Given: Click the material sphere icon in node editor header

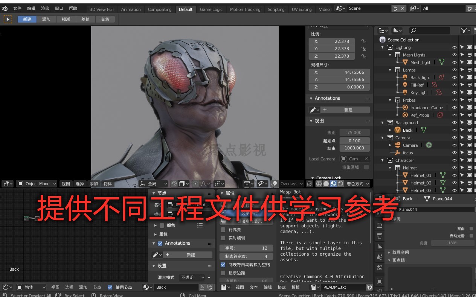Looking at the screenshot, I should click(x=148, y=287).
